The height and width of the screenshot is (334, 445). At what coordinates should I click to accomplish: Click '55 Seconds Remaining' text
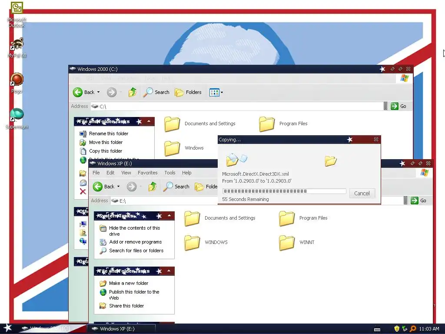point(246,199)
